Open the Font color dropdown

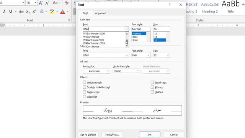[96, 71]
